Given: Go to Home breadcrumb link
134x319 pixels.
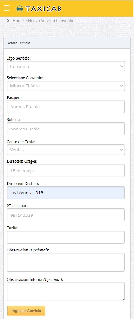Looking at the screenshot, I should (x=18, y=21).
